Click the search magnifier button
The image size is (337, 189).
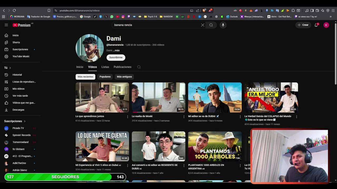(x=211, y=25)
